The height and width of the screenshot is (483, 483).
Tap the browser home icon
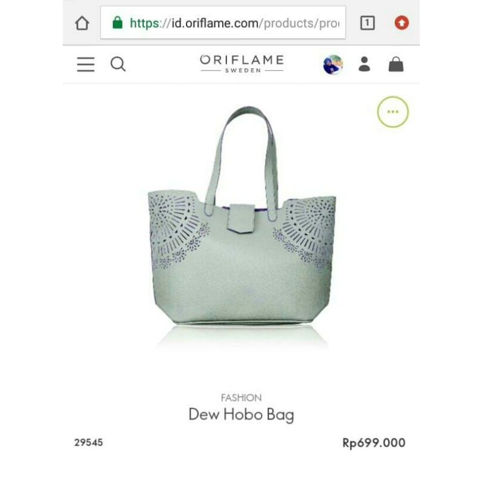(82, 23)
